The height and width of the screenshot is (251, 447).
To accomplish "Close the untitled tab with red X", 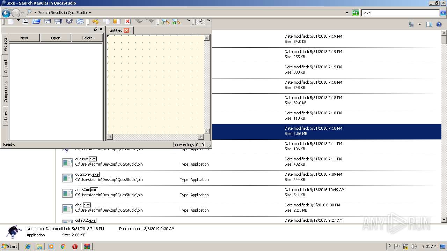I will [126, 30].
